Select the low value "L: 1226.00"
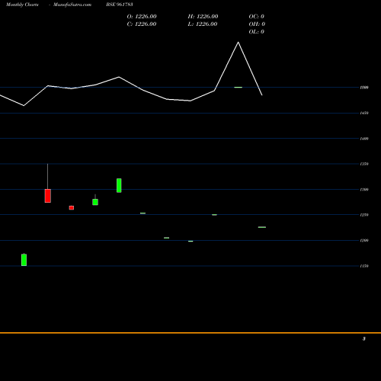The height and width of the screenshot is (381, 381). [203, 24]
